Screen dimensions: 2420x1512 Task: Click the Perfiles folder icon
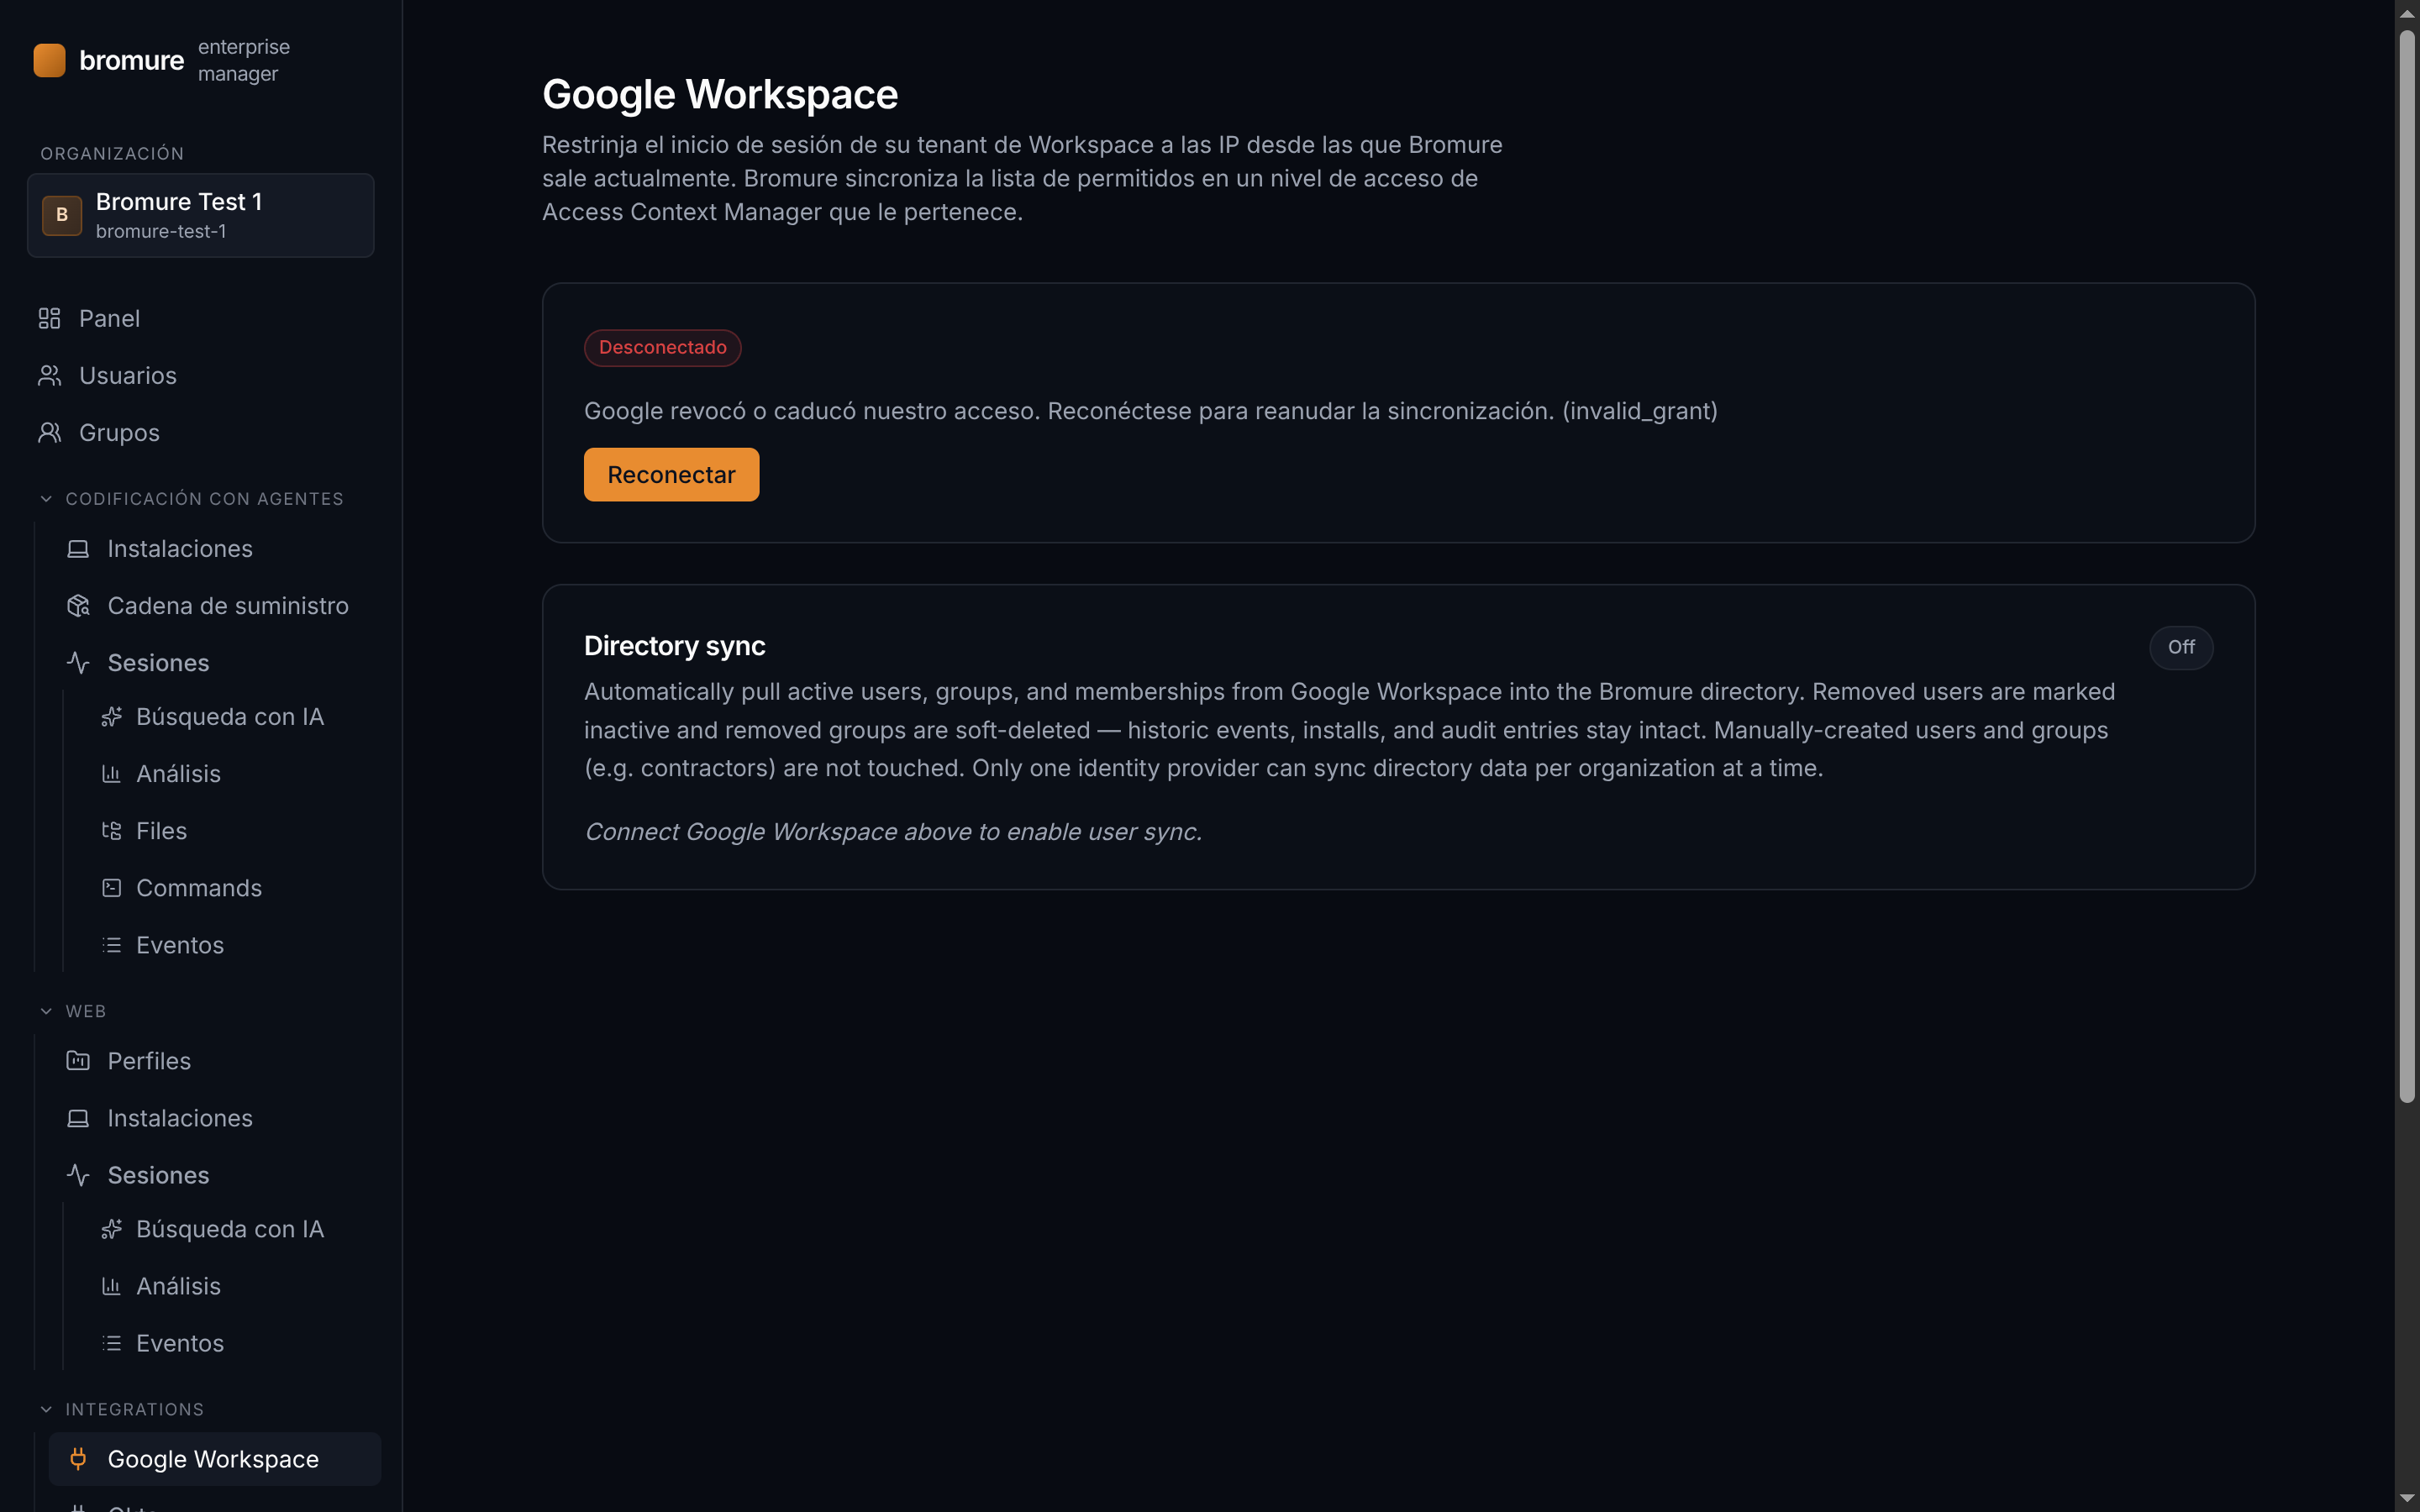78,1061
